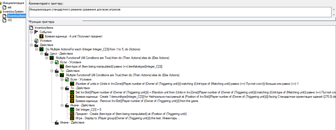Image resolution: width=336 pixels, height=130 pixels.
Task: Click the red flag События icon
Action: pos(37,32)
